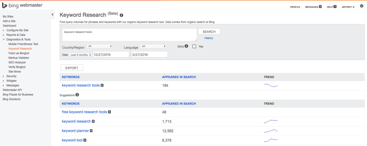The height and width of the screenshot is (146, 367).
Task: View trend sparkline for keyword tool
Action: pyautogui.click(x=271, y=140)
